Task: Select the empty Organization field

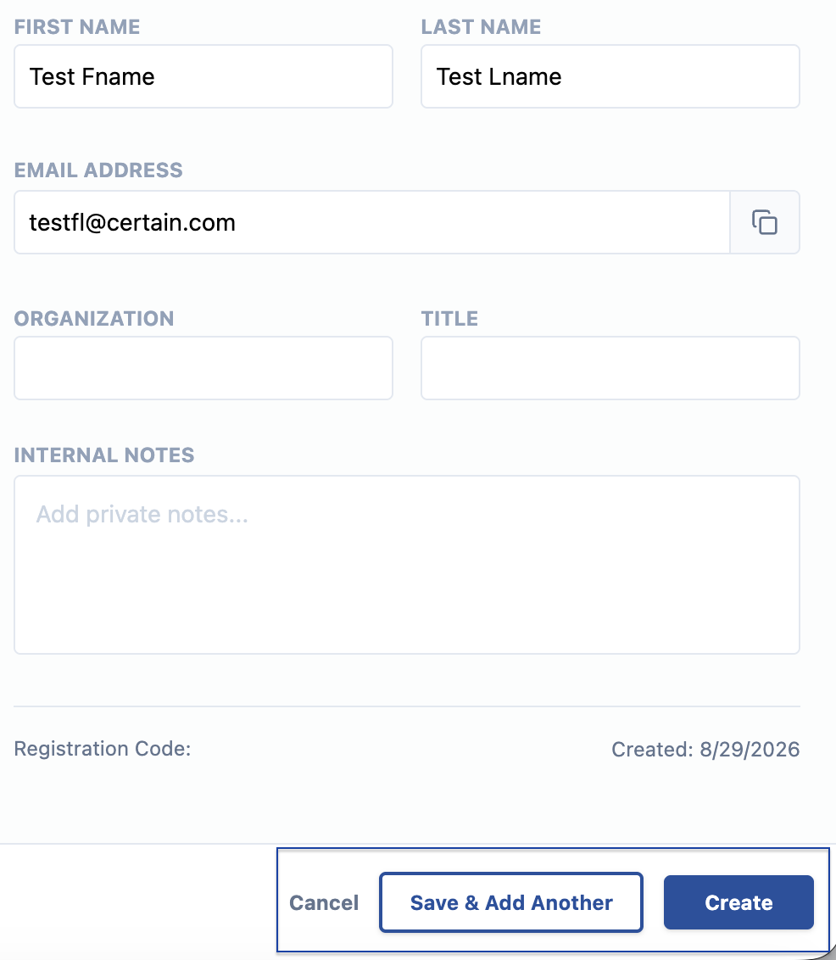Action: pos(203,368)
